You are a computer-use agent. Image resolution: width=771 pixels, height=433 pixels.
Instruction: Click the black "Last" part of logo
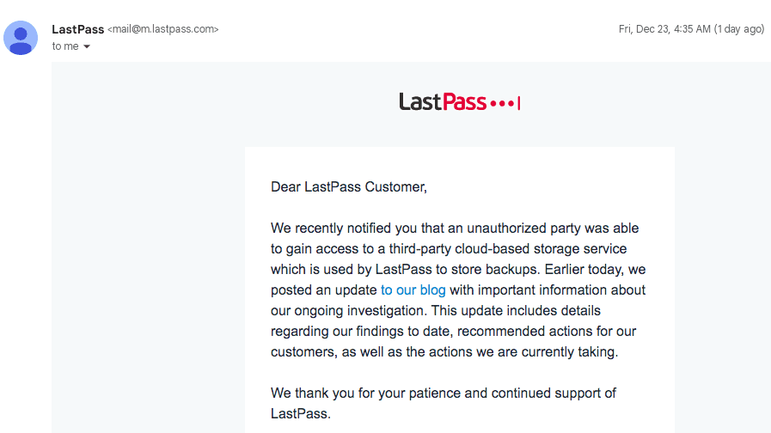[x=420, y=101]
